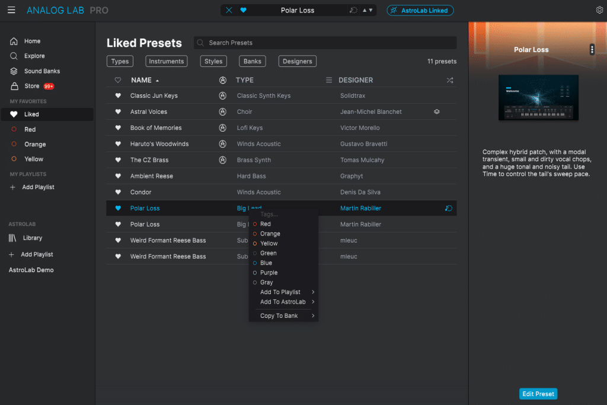This screenshot has height=405, width=607.
Task: Select Add To AstroLab menu entry
Action: 283,302
